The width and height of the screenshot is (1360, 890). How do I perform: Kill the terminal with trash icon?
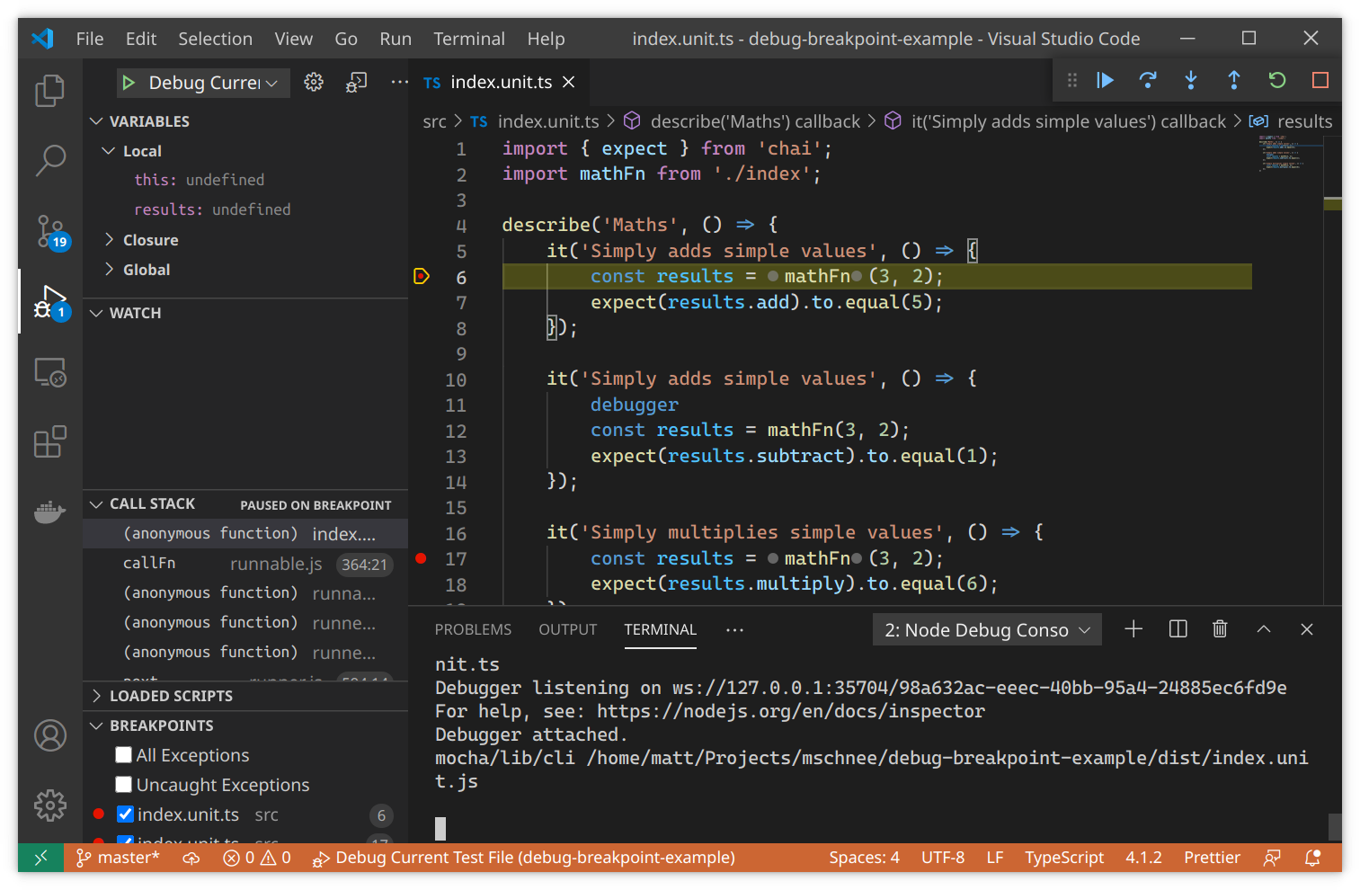tap(1220, 629)
